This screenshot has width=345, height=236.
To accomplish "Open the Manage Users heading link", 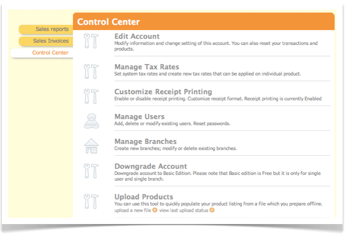I will click(x=139, y=117).
